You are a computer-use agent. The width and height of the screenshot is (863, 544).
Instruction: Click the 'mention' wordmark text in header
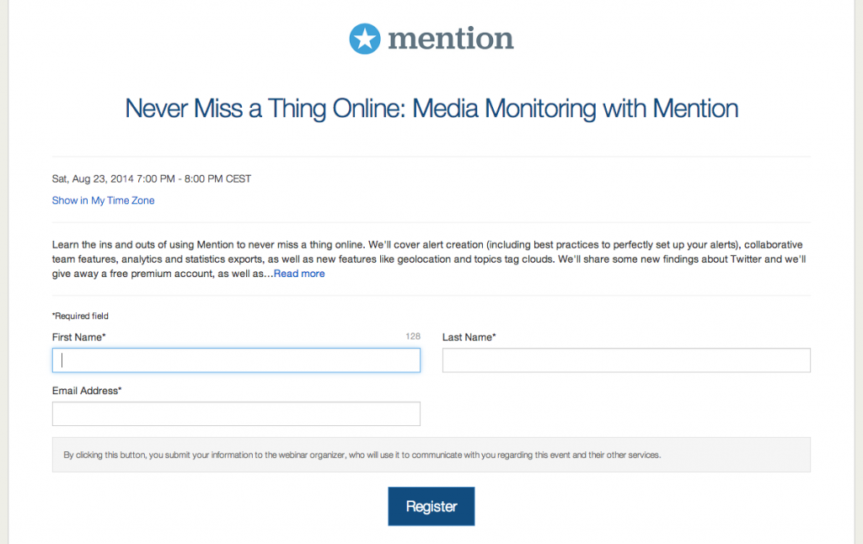(x=450, y=39)
